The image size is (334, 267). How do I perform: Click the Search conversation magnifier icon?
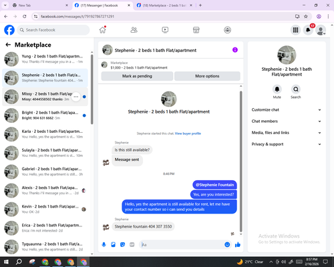point(296,89)
